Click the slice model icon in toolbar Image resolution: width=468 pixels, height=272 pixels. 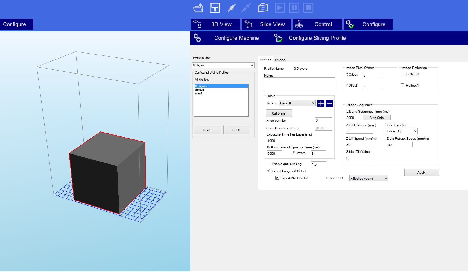pos(263,8)
